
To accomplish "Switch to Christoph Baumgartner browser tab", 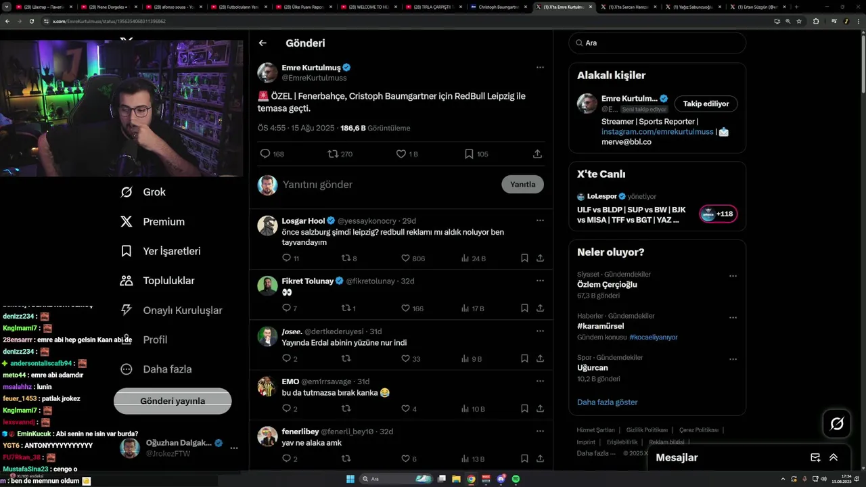I will [x=499, y=7].
